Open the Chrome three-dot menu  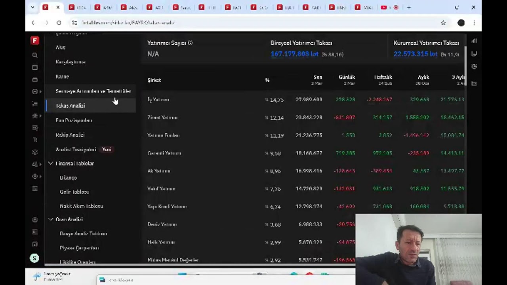click(x=474, y=23)
